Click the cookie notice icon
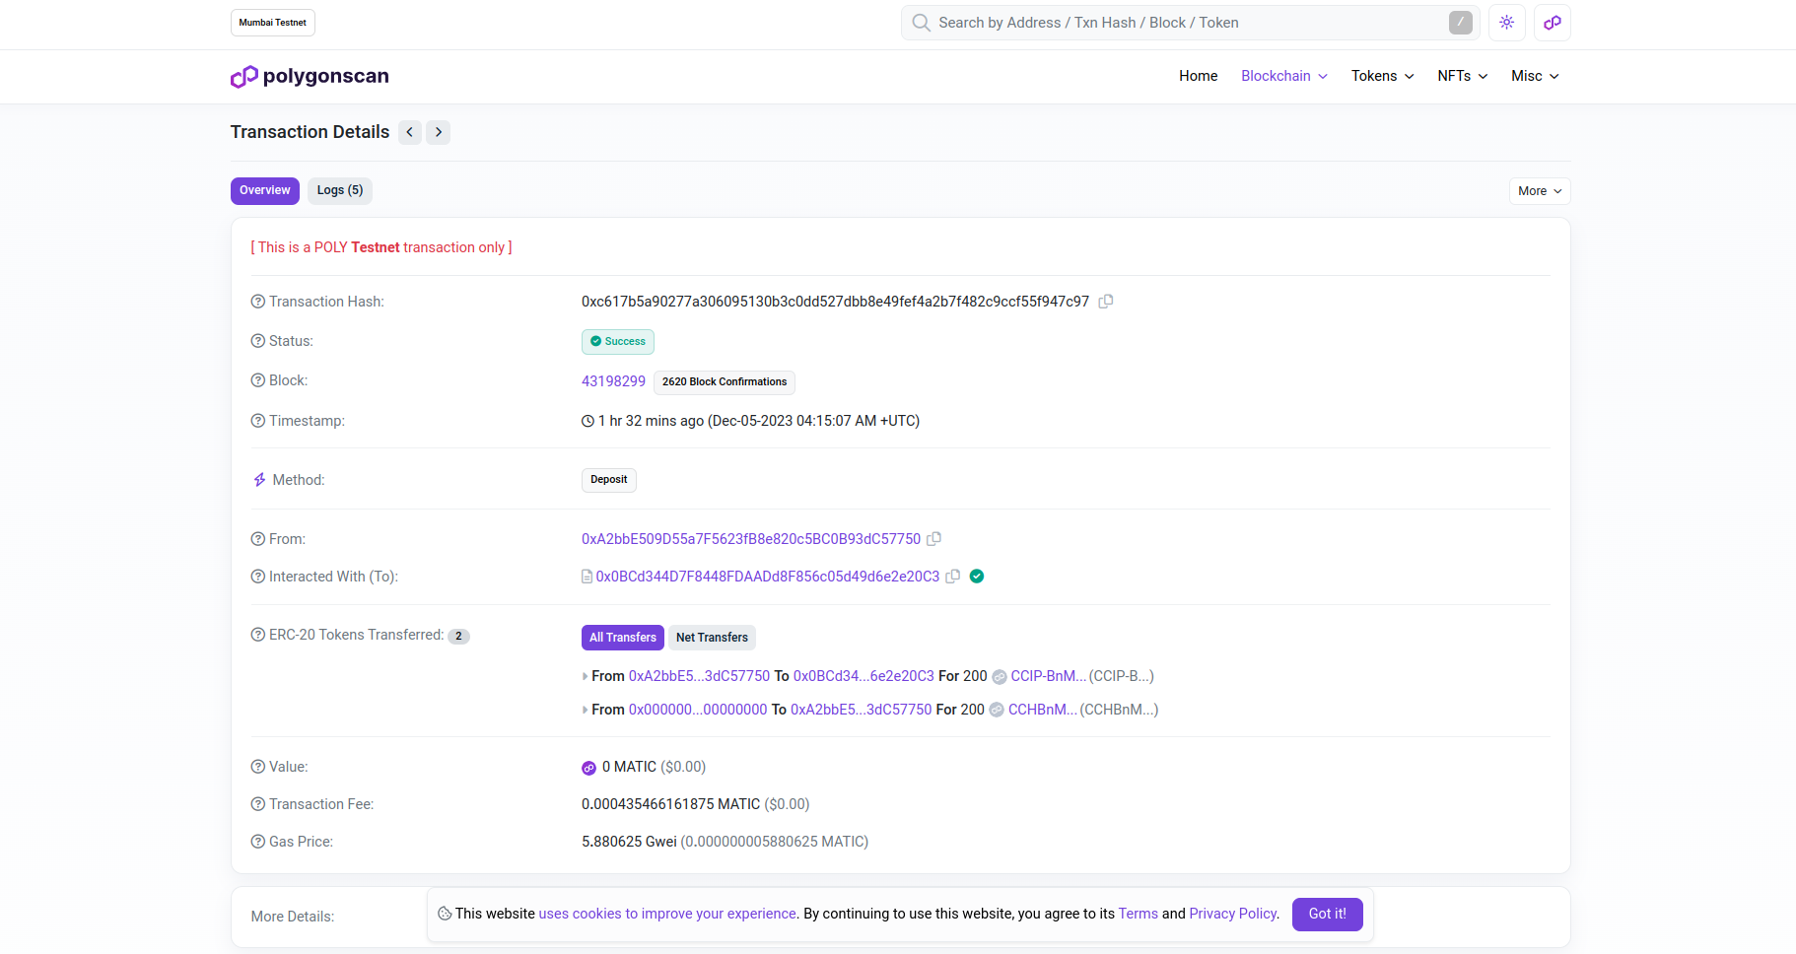 point(445,914)
